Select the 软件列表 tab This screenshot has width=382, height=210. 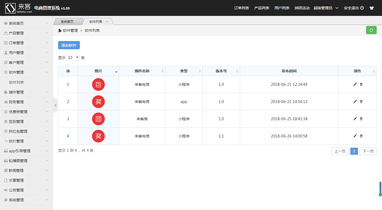tap(96, 22)
